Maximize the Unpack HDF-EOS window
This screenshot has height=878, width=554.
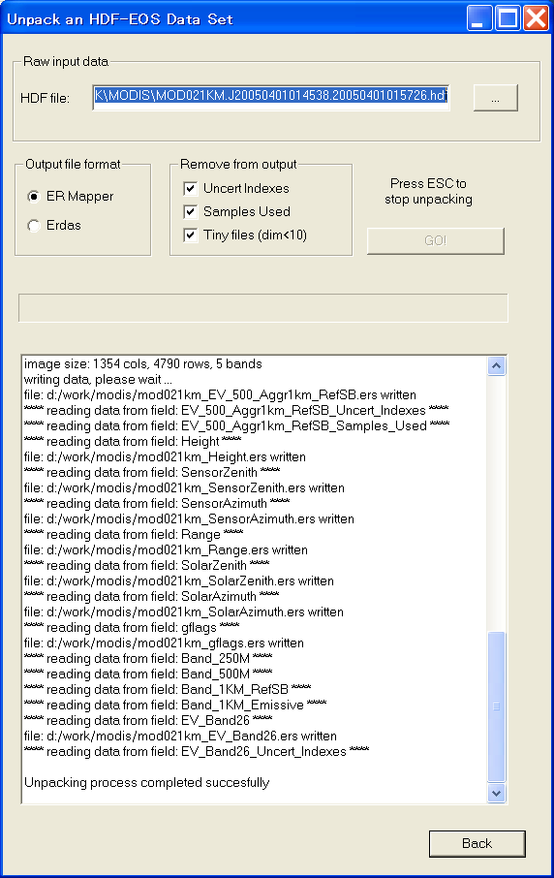[x=508, y=18]
